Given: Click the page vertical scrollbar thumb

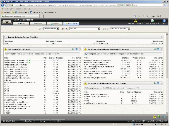Looking at the screenshot, I should (x=167, y=56).
